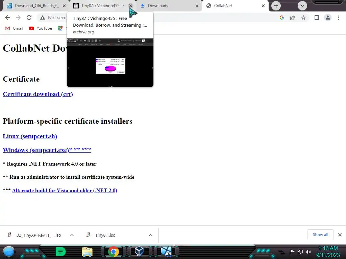The image size is (346, 259).
Task: Share this page via the share icon
Action: 293,18
